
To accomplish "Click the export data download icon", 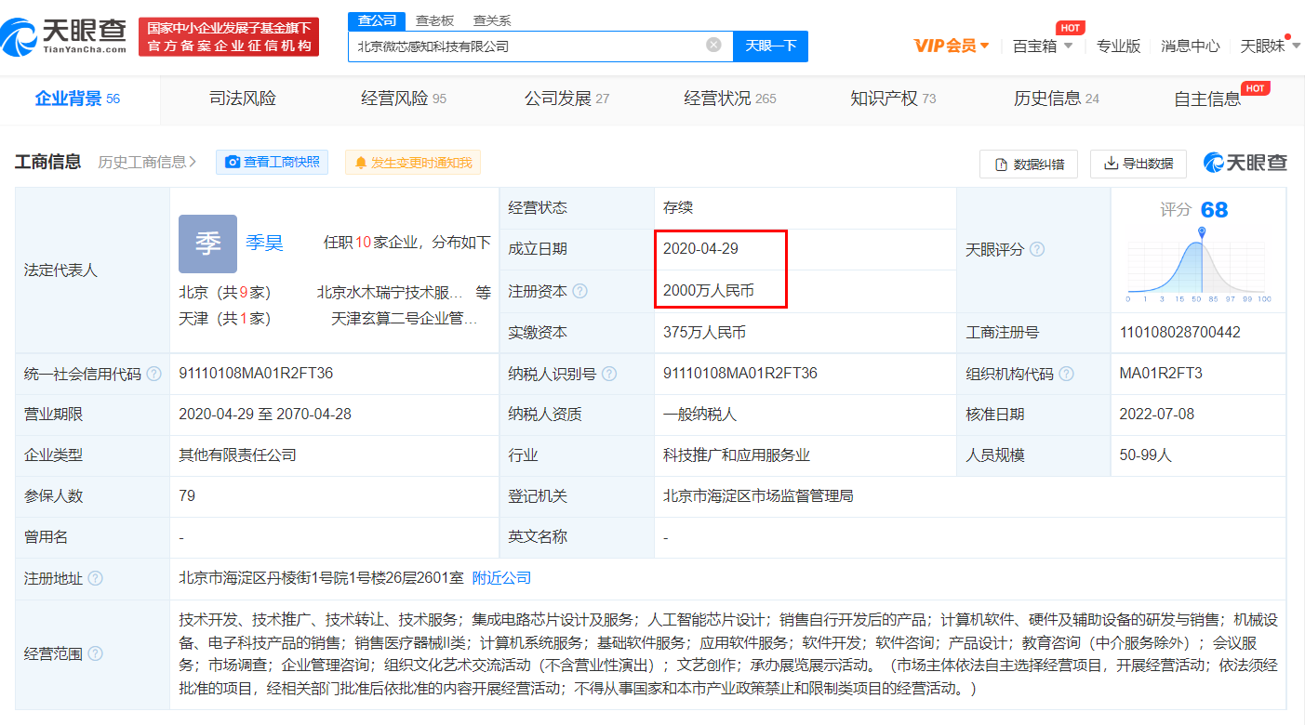I will pyautogui.click(x=1111, y=164).
